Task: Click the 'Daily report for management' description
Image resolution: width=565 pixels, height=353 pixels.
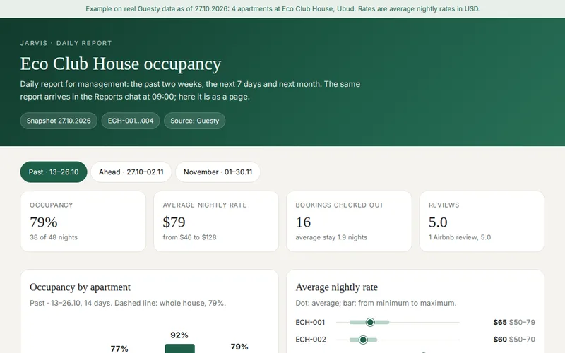Action: [190, 90]
